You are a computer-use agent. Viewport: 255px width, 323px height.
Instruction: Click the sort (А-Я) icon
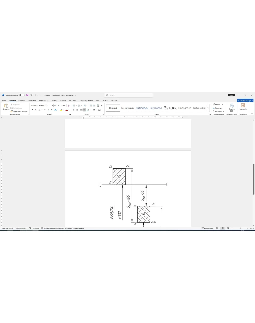(98, 105)
